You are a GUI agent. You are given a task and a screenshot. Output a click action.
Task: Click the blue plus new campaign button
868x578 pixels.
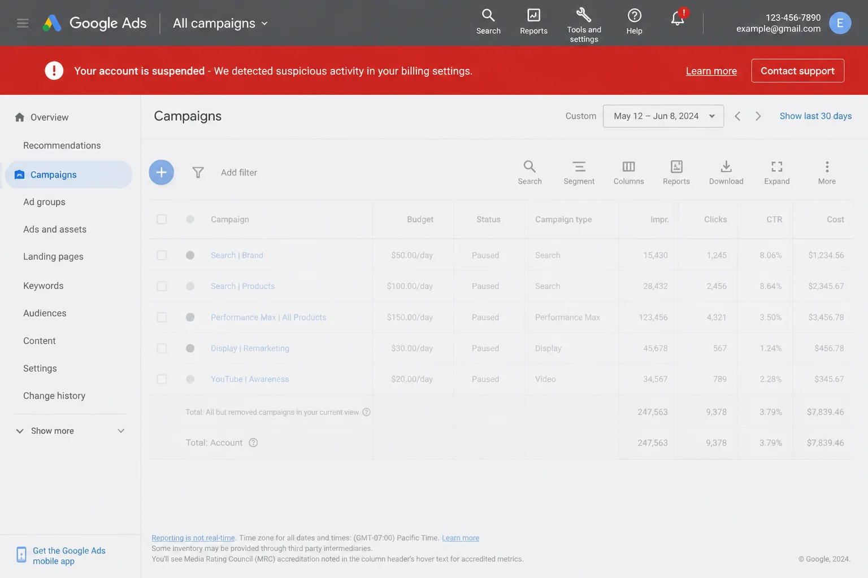point(161,172)
